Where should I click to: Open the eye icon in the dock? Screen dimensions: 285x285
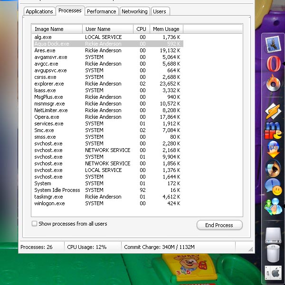[273, 168]
